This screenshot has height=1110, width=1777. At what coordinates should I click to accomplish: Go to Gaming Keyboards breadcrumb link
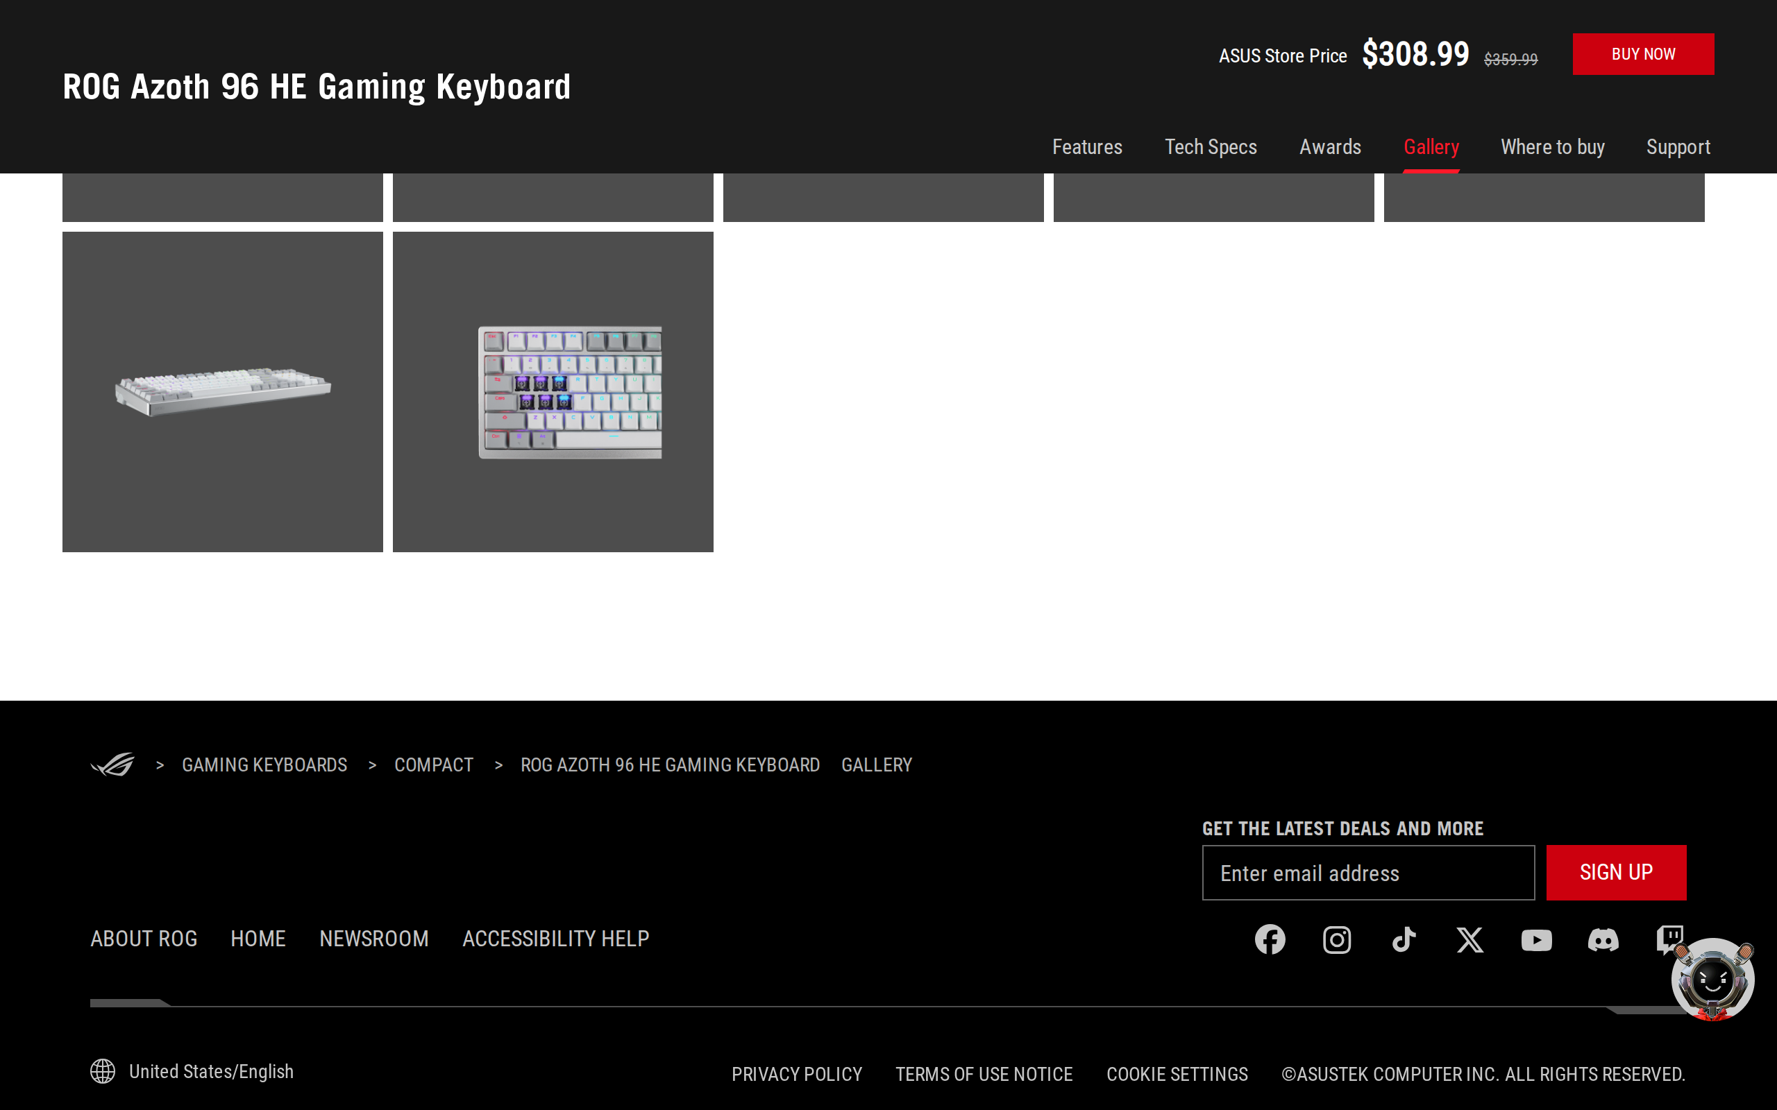[x=264, y=765]
